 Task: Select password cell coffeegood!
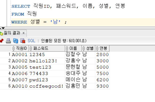coord(47,86)
